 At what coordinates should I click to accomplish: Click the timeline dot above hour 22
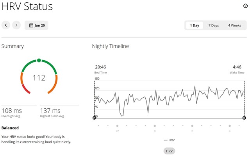[117, 126]
